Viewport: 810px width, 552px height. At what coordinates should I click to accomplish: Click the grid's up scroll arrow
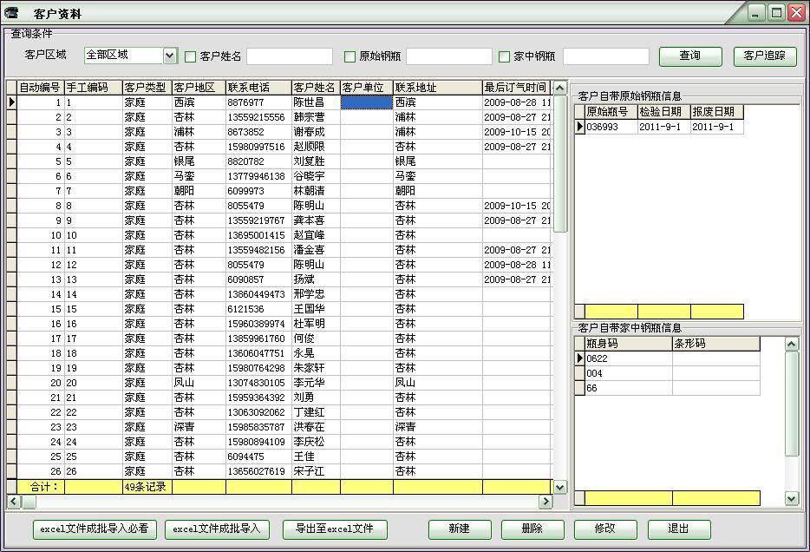click(x=559, y=88)
